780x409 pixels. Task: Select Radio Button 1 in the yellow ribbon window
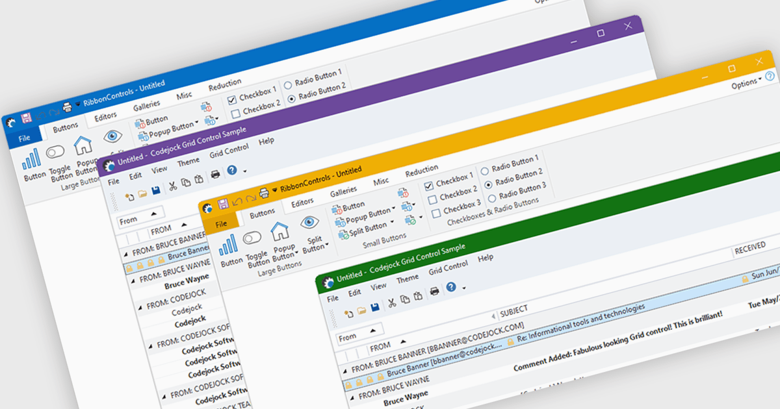point(485,171)
